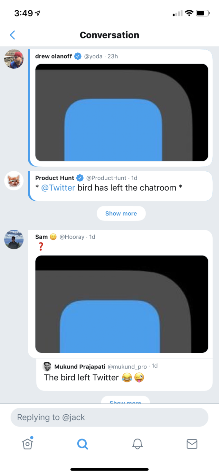Expand replies with Show more button
This screenshot has width=219, height=475.
[121, 213]
